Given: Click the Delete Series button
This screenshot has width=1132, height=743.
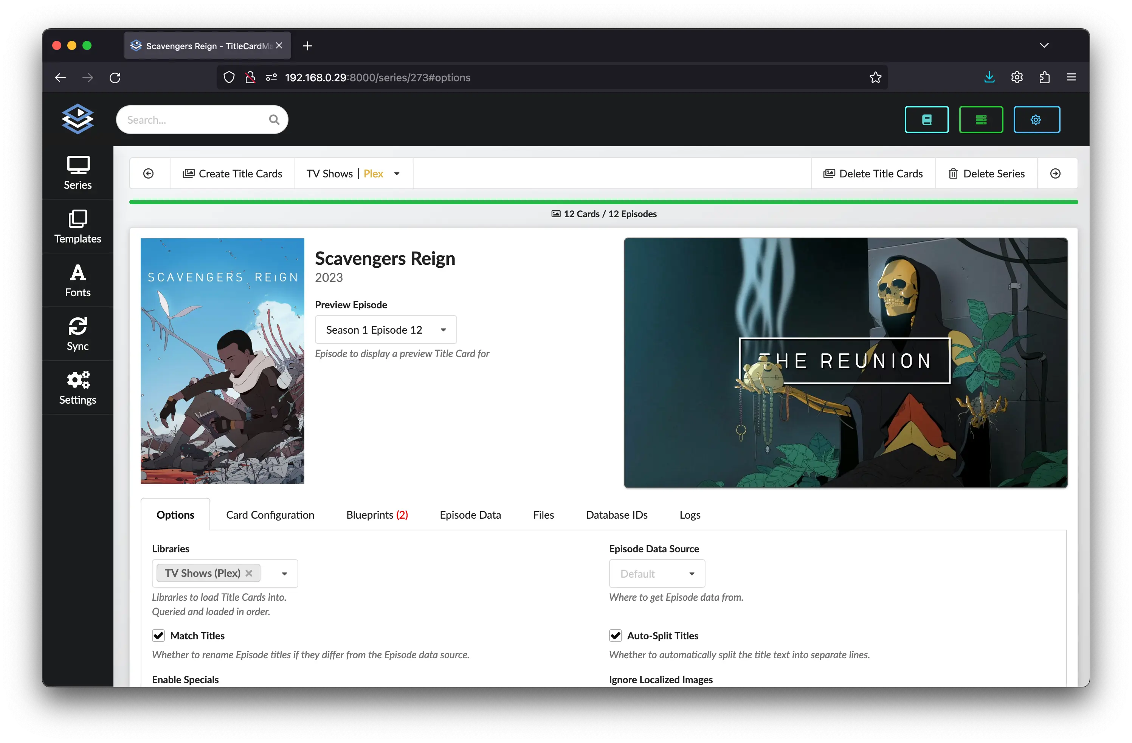Looking at the screenshot, I should [x=986, y=174].
